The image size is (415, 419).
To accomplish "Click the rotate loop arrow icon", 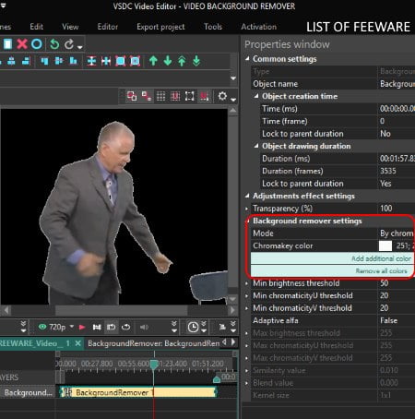I will [x=125, y=327].
